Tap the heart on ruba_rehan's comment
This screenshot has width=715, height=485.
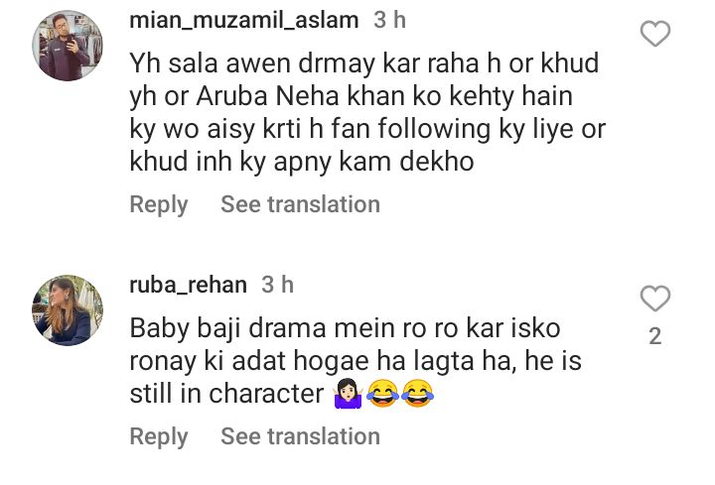[x=655, y=299]
